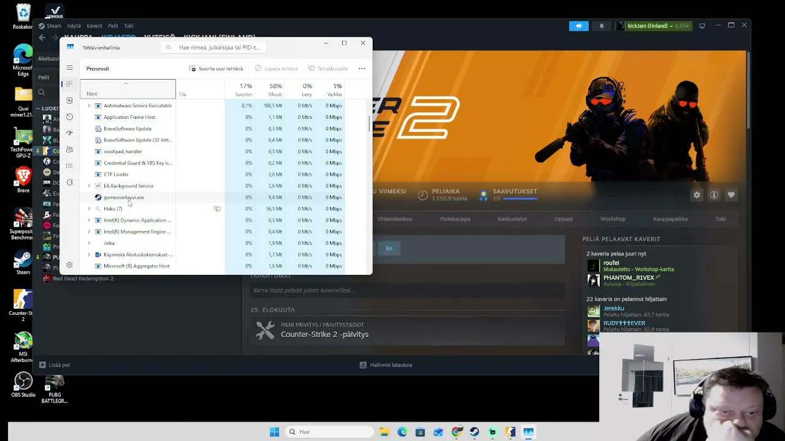Open friend roufei in friends playing list

pyautogui.click(x=611, y=263)
